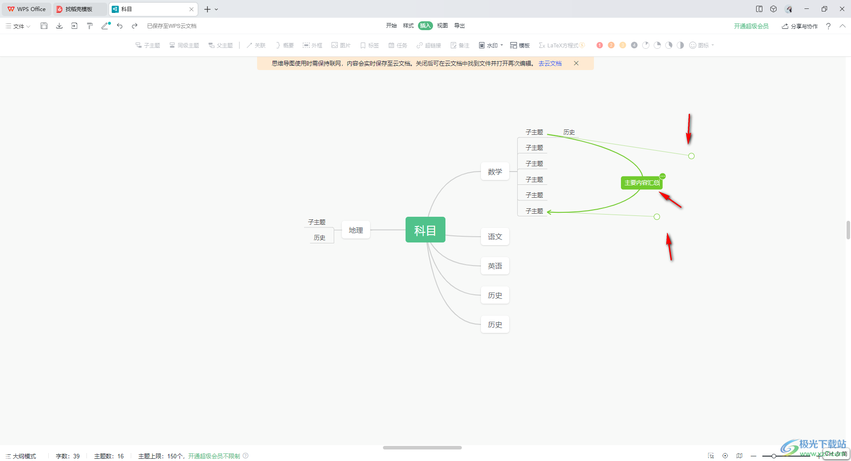Click 开通超级会员 membership link

pyautogui.click(x=751, y=26)
